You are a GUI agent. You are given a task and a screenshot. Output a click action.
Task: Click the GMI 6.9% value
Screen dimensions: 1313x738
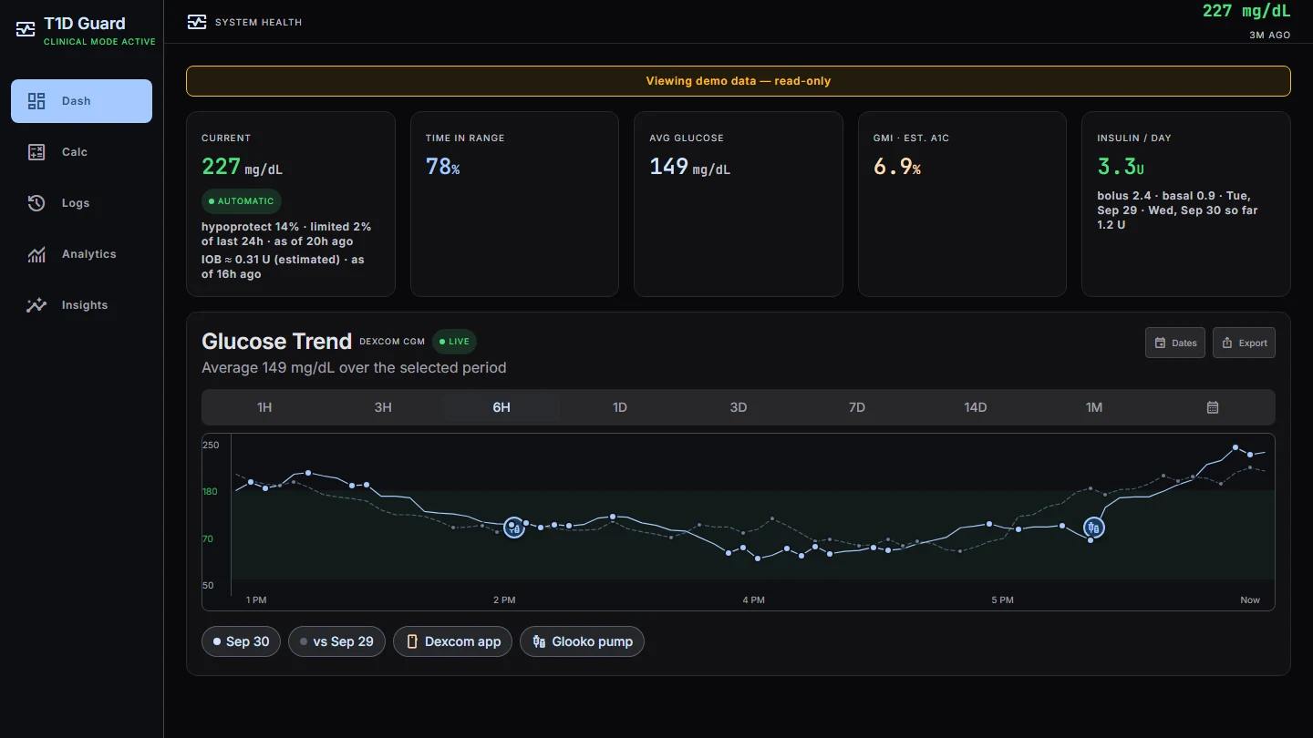click(897, 167)
